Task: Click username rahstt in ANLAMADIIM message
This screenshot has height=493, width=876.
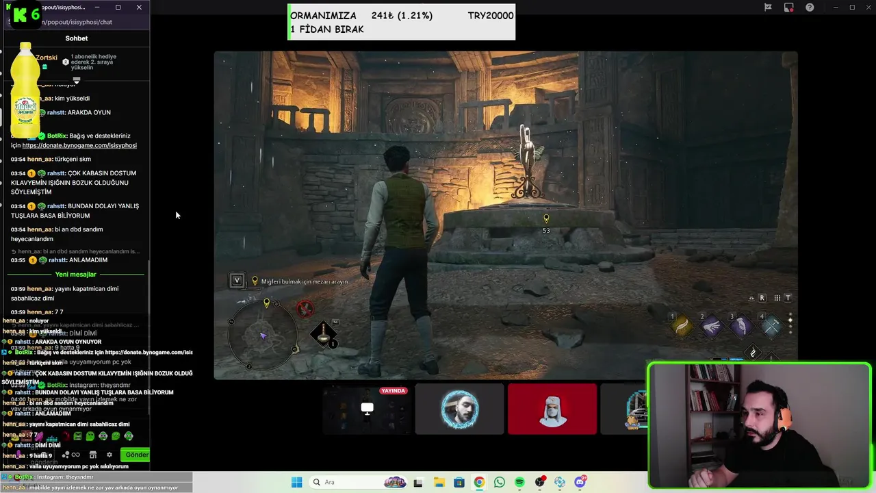Action: [x=57, y=260]
